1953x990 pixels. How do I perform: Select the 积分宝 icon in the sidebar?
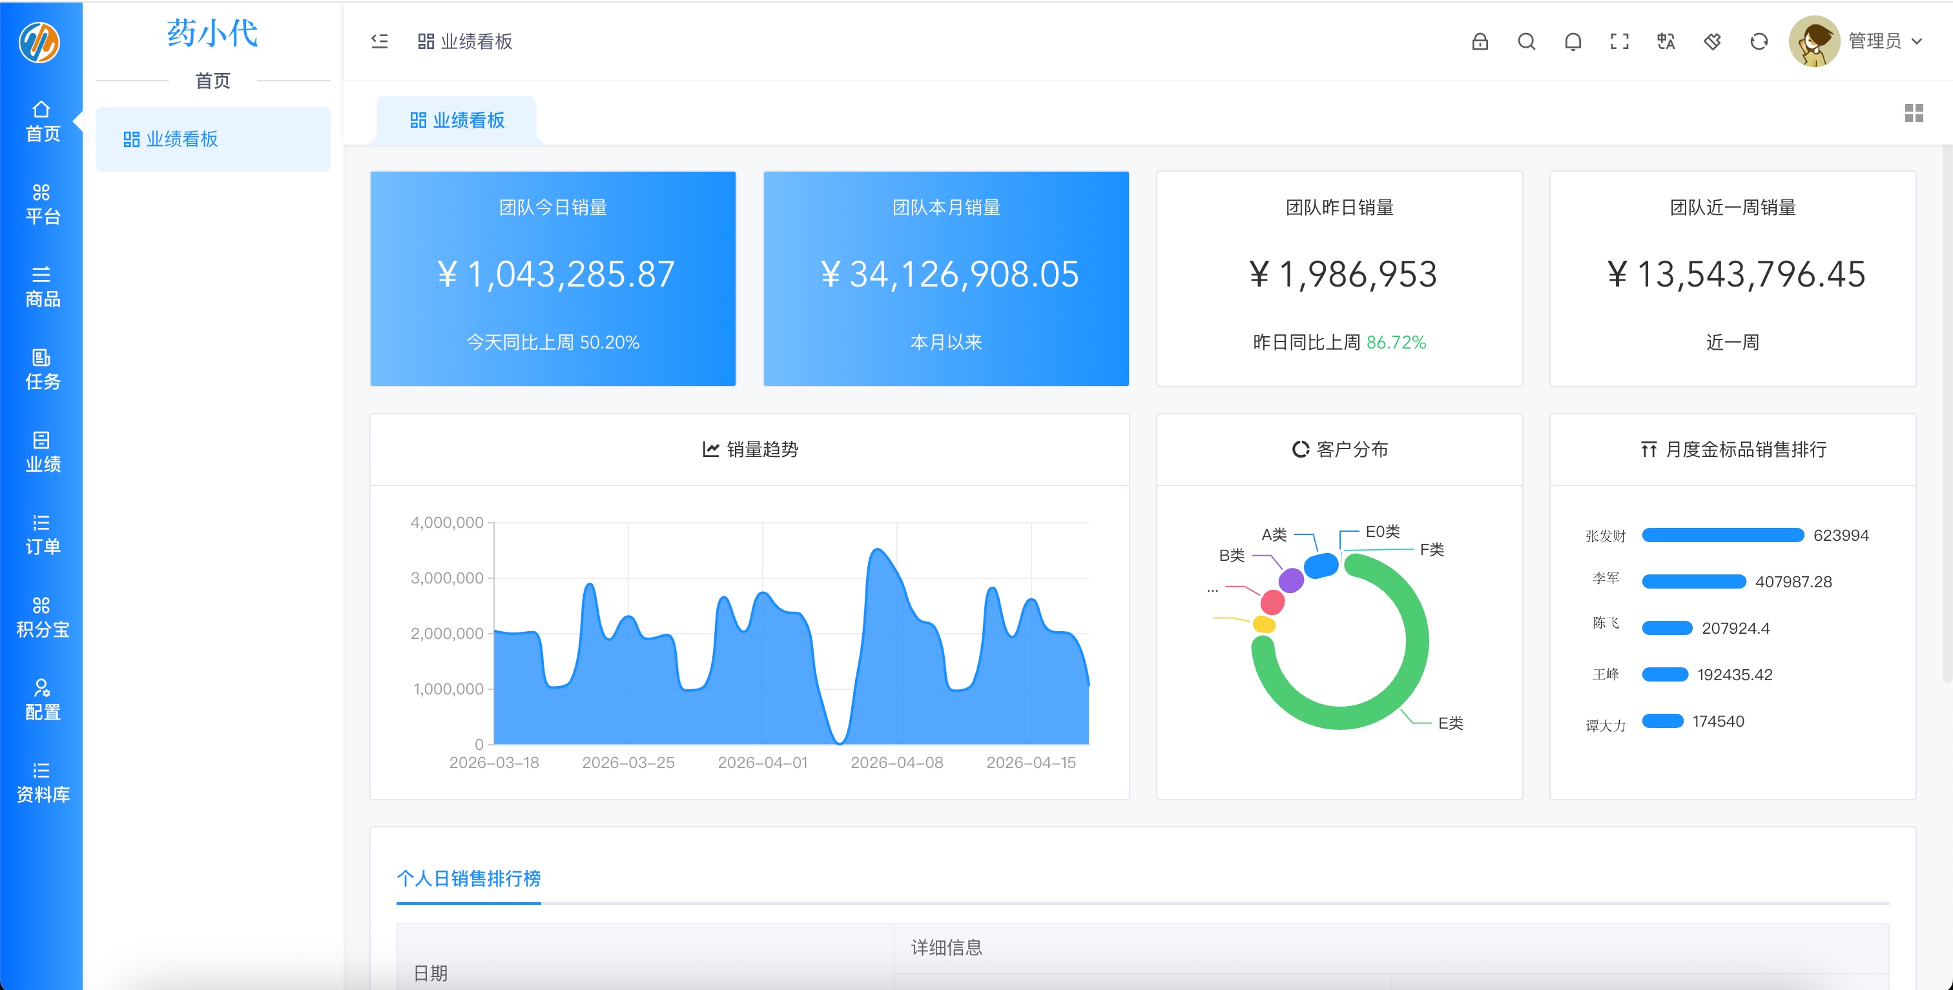pyautogui.click(x=41, y=616)
